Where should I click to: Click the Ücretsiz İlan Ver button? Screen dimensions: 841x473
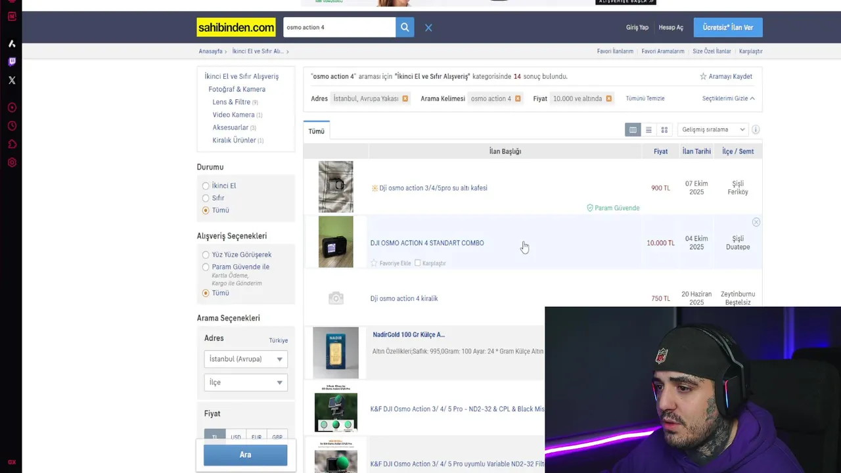728,28
